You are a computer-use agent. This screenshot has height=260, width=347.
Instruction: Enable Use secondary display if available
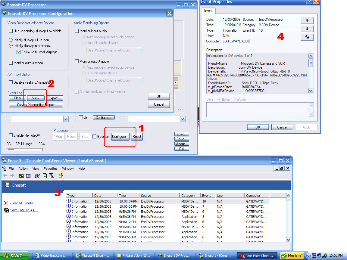[11, 31]
